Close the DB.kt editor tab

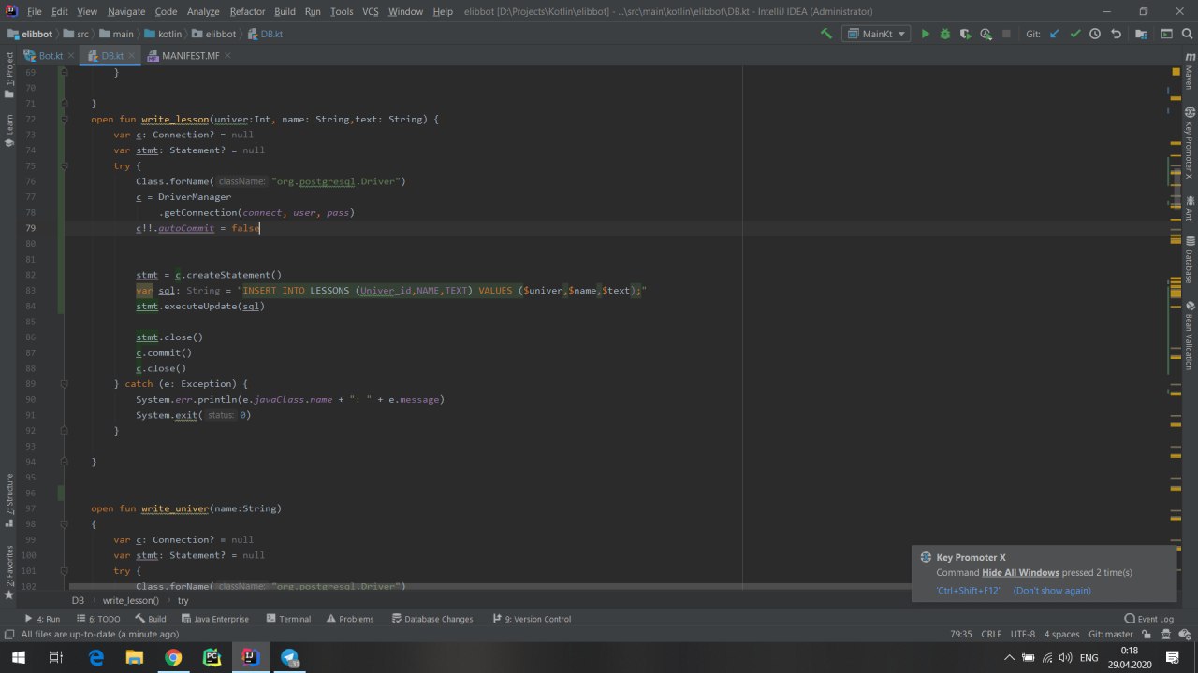(131, 56)
